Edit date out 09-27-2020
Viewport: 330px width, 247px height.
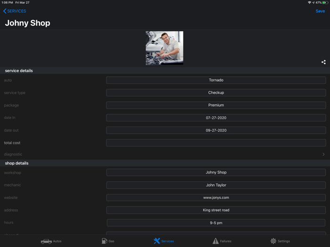click(216, 130)
